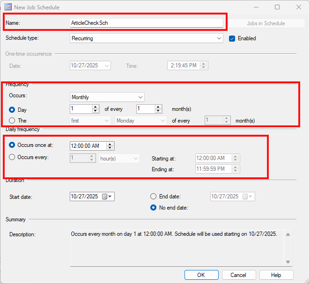
Task: Select the Day radio button
Action: coord(12,109)
